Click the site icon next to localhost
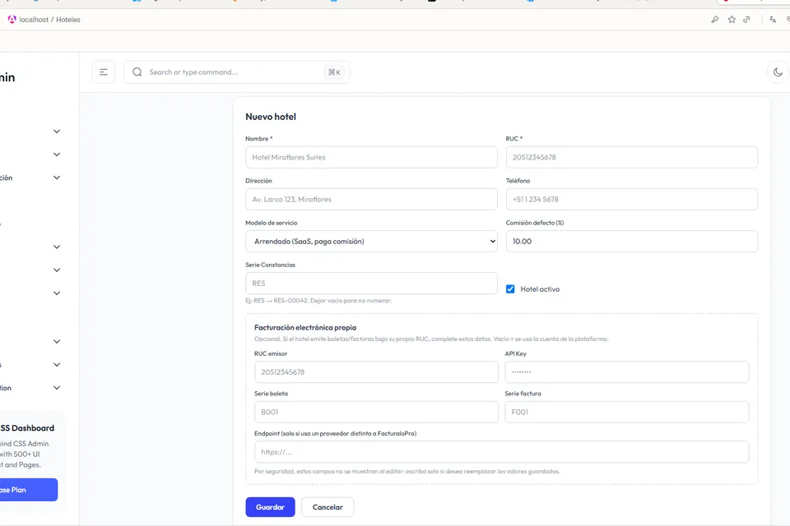The image size is (790, 526). point(12,20)
